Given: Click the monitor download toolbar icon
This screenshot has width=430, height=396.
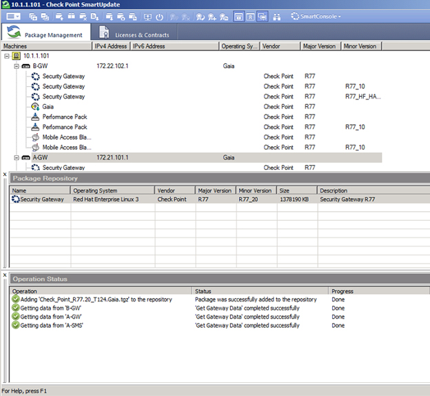Looking at the screenshot, I should [147, 17].
